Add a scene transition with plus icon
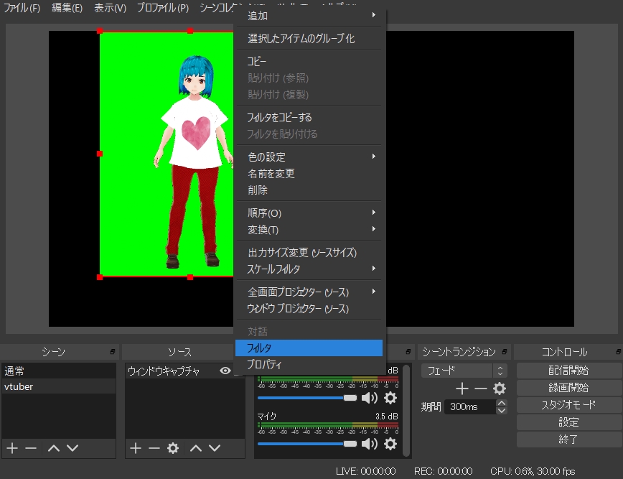623x479 pixels. 462,389
